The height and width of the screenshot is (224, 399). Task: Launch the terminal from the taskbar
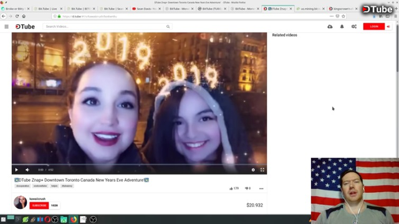tap(18, 219)
